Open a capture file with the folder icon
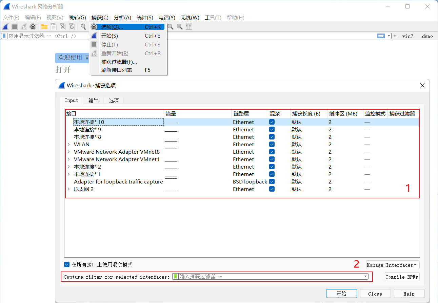This screenshot has height=303, width=438. point(44,27)
